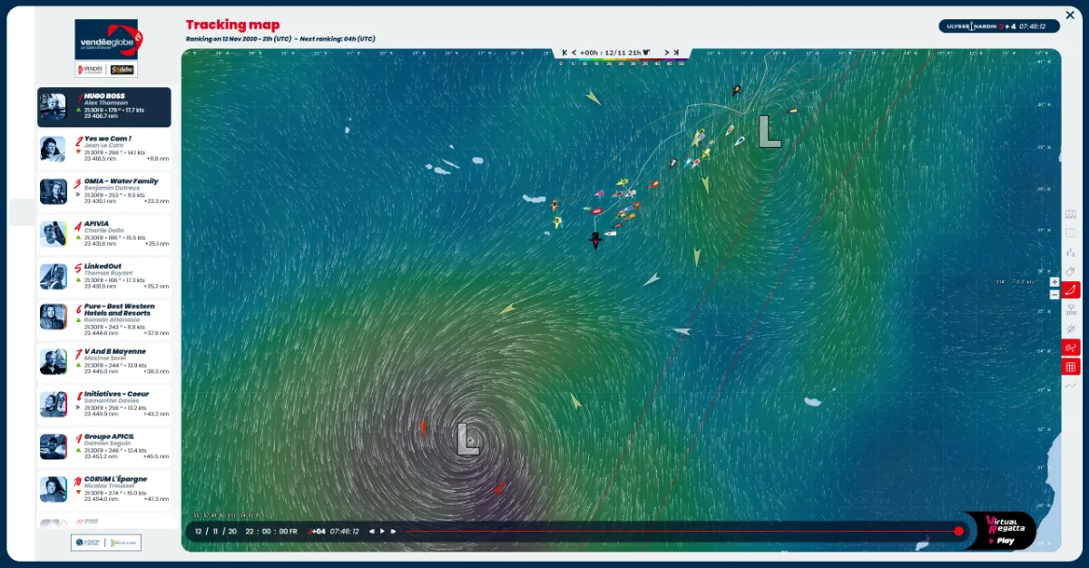Image resolution: width=1089 pixels, height=568 pixels.
Task: Zoom in the map with plus button
Action: click(x=1054, y=282)
